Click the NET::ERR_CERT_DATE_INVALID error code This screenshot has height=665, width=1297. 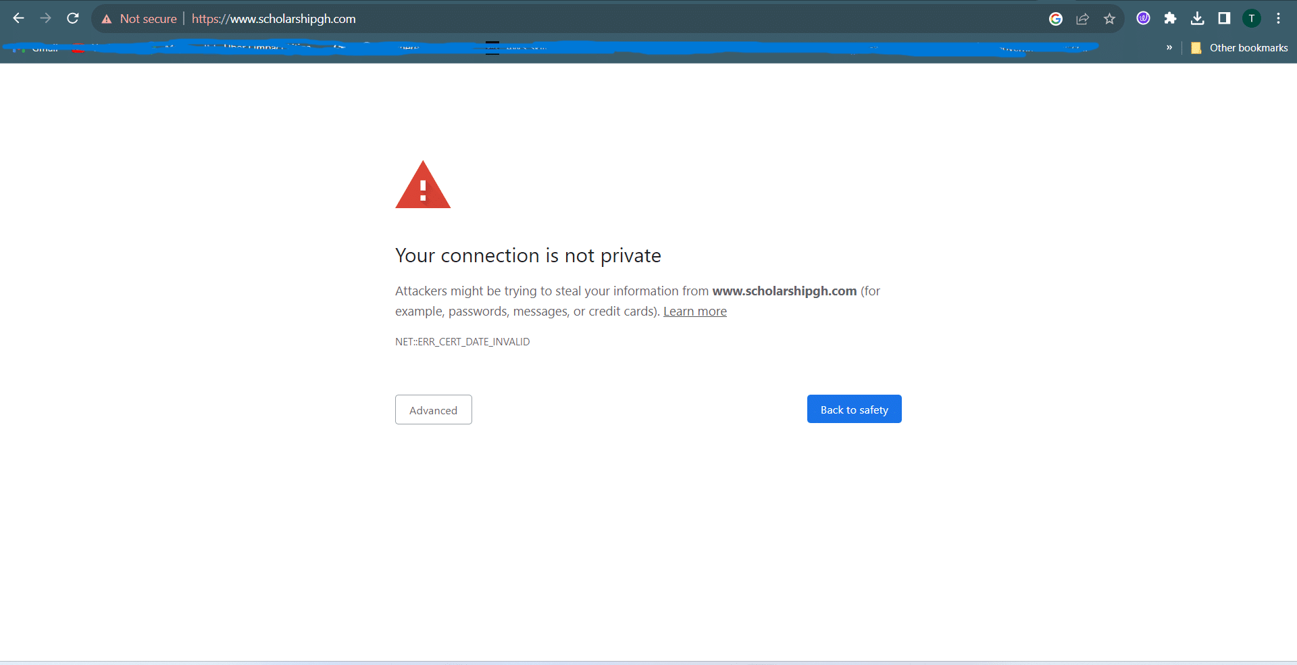tap(462, 342)
